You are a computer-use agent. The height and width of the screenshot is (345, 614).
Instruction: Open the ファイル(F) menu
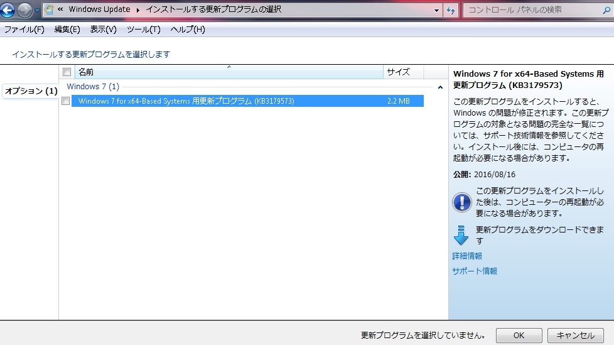(x=24, y=30)
